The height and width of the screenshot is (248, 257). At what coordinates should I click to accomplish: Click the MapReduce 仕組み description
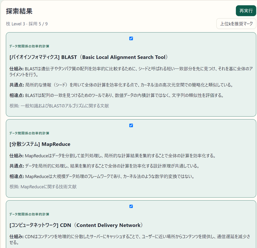[113, 156]
